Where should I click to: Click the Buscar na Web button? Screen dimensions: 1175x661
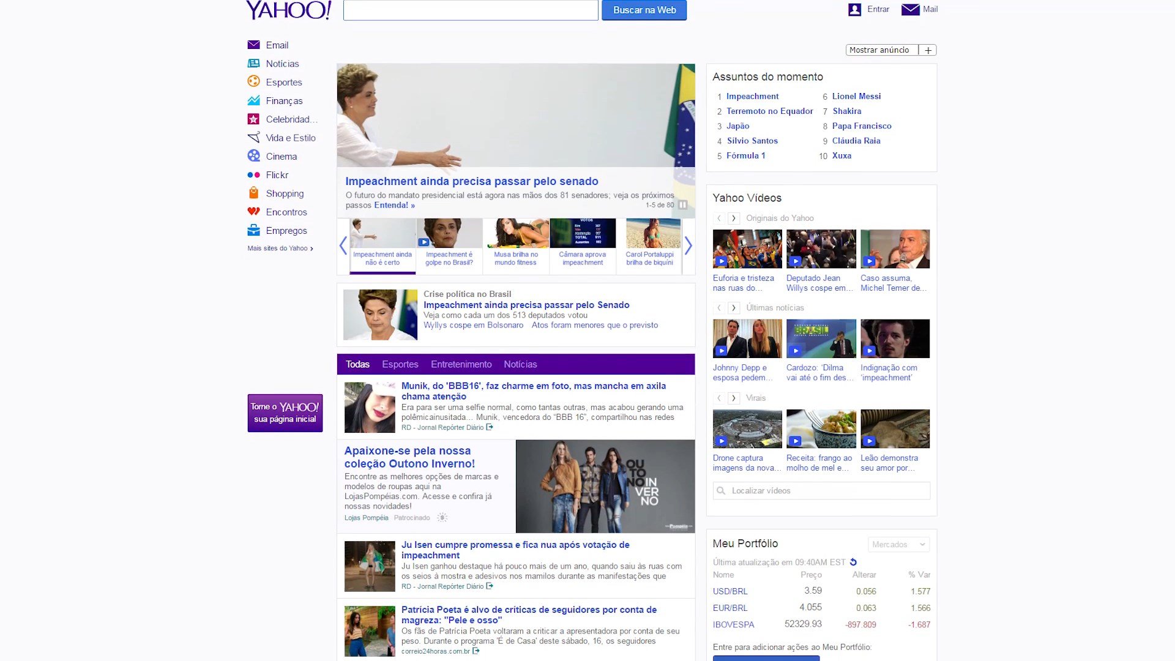[x=644, y=10]
